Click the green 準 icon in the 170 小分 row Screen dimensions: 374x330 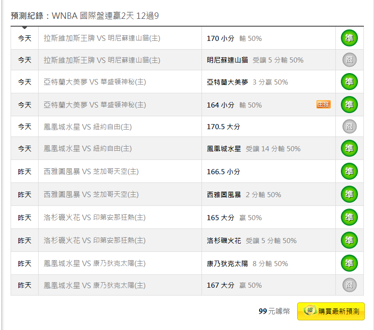(x=349, y=38)
